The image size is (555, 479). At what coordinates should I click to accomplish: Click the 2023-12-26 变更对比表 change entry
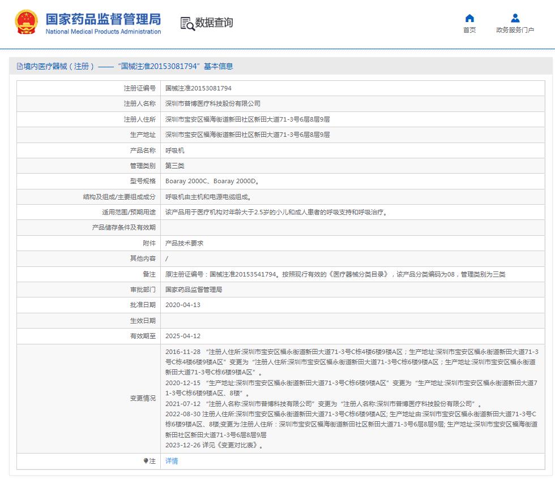coord(214,445)
